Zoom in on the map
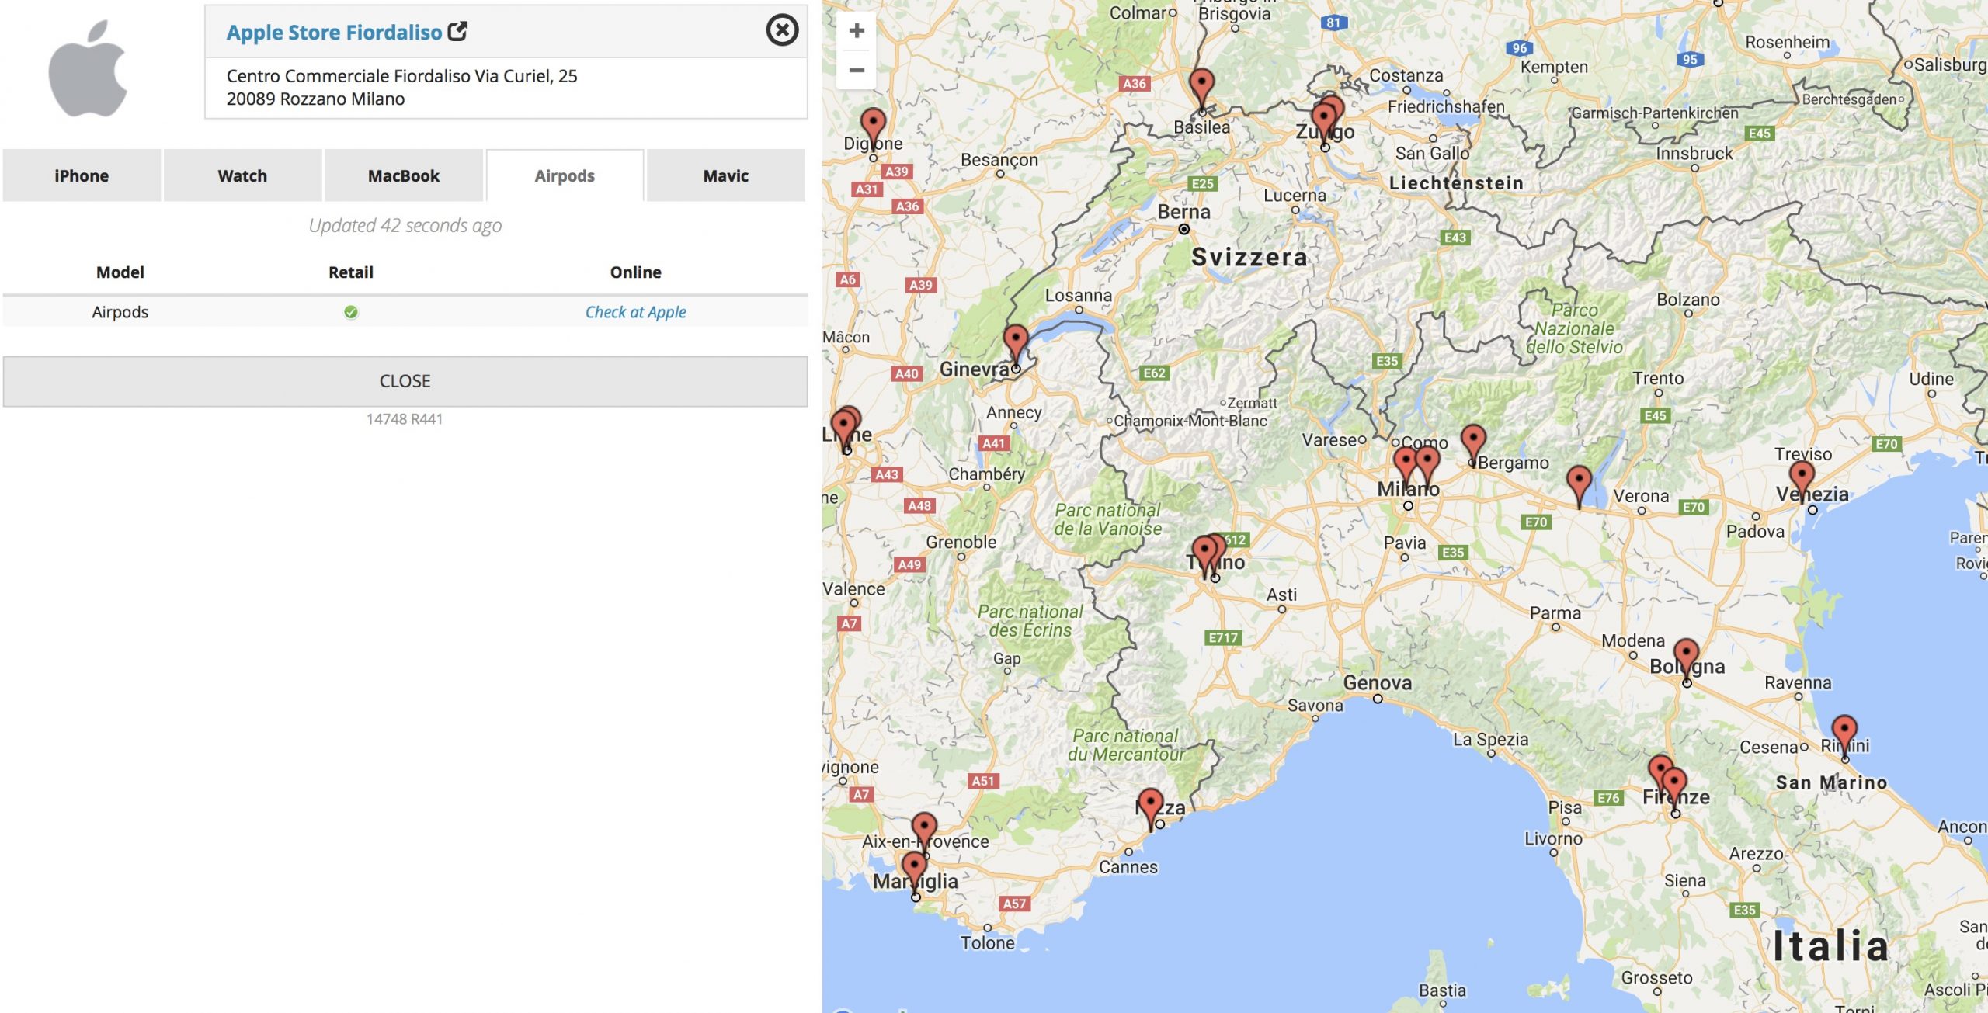This screenshot has width=1988, height=1013. (857, 31)
